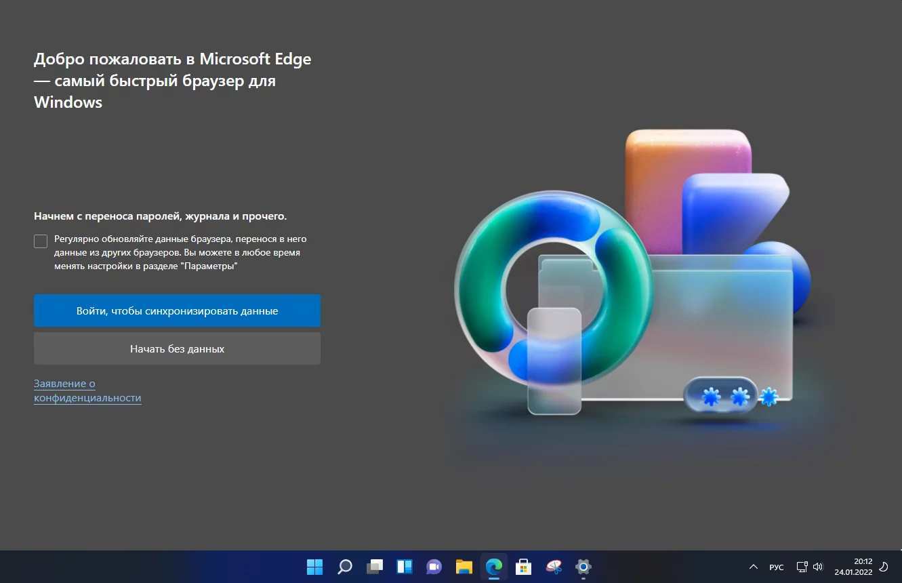The width and height of the screenshot is (902, 583).
Task: Open the clock showing 20:12 24.01.2022
Action: tap(853, 567)
